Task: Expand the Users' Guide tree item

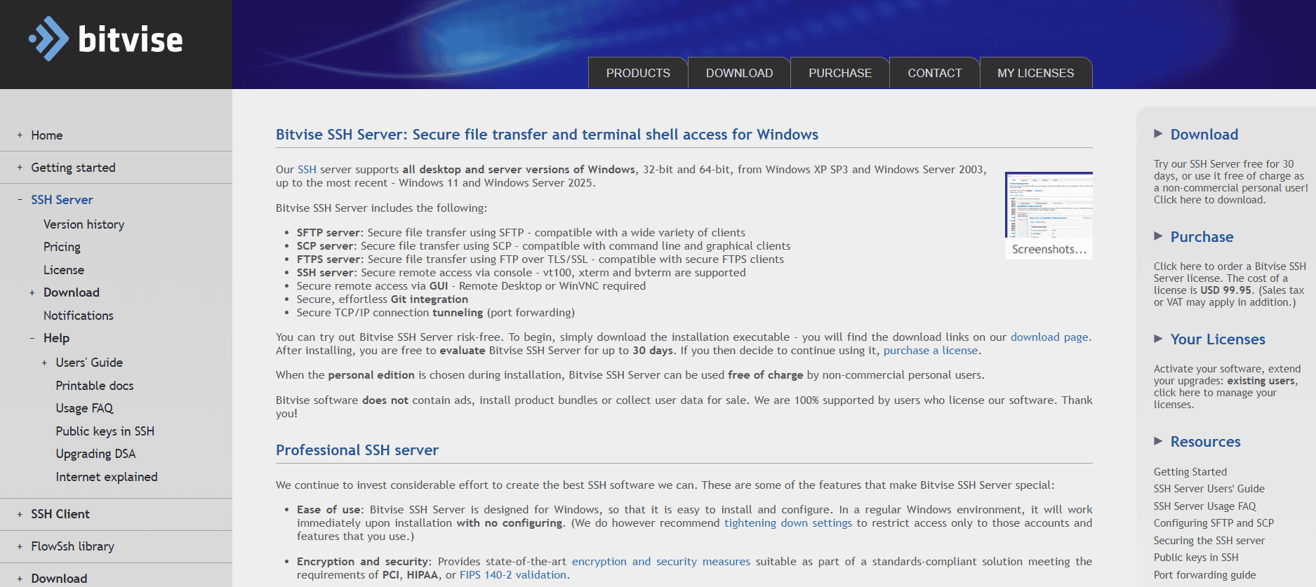Action: [x=44, y=363]
